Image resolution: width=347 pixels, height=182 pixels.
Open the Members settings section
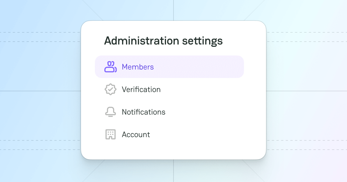click(x=138, y=67)
